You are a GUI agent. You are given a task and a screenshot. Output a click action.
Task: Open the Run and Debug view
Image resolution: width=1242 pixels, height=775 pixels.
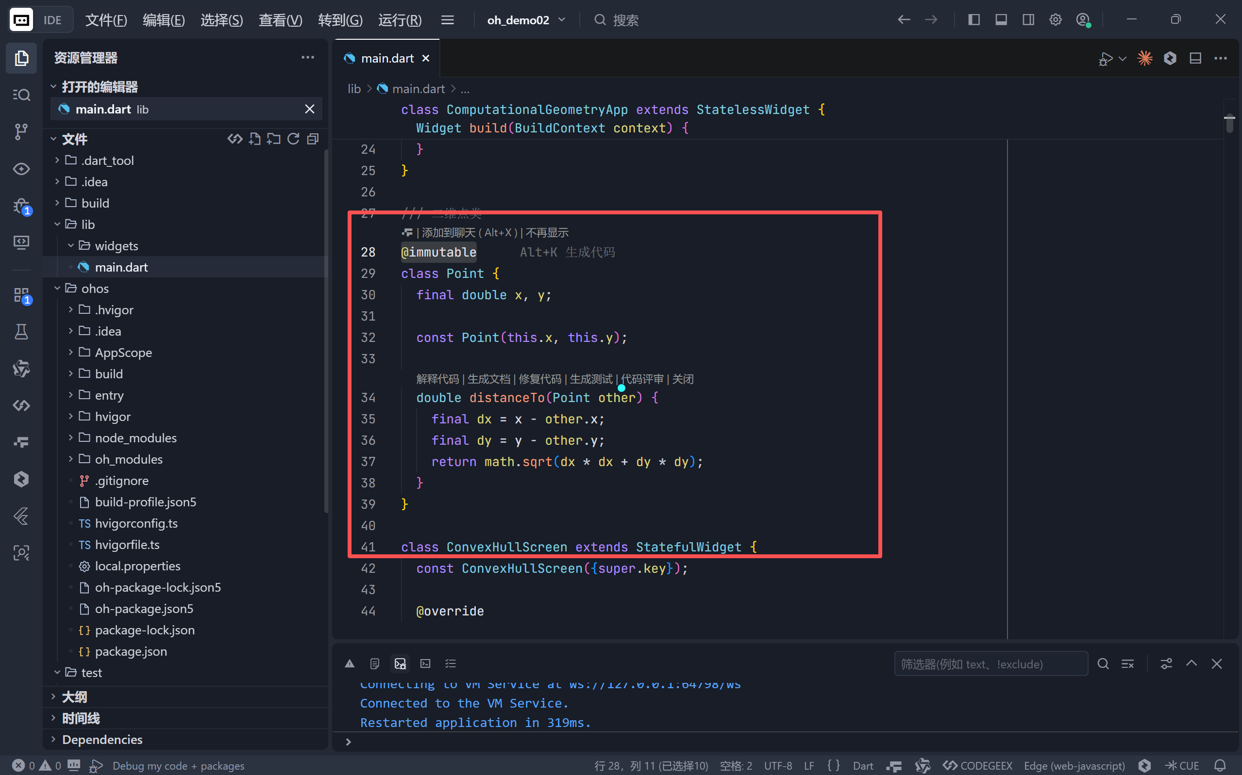[x=21, y=206]
